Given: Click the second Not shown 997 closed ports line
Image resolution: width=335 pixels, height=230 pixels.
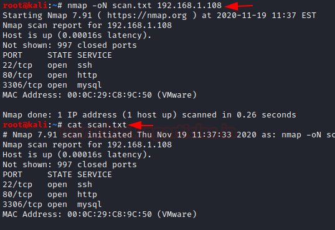Looking at the screenshot, I should click(x=70, y=165).
